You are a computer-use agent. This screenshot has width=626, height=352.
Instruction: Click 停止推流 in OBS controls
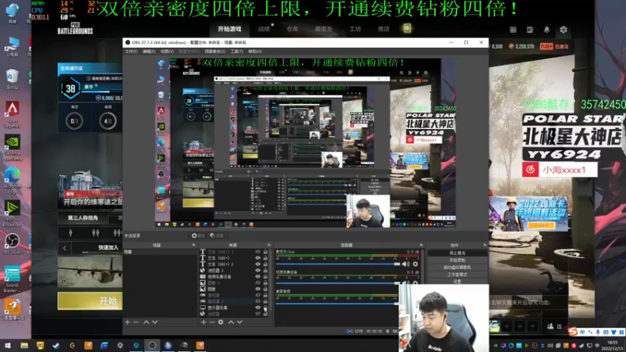pyautogui.click(x=457, y=253)
